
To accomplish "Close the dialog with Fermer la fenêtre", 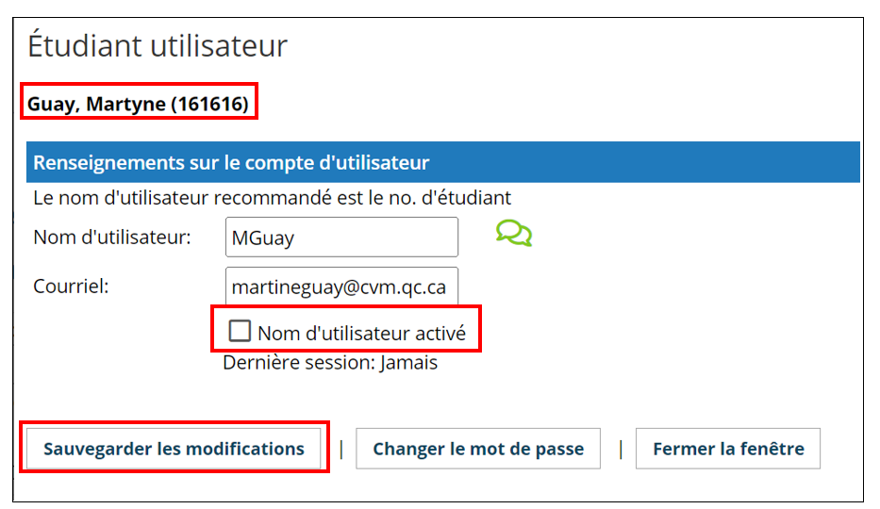I will pos(728,449).
